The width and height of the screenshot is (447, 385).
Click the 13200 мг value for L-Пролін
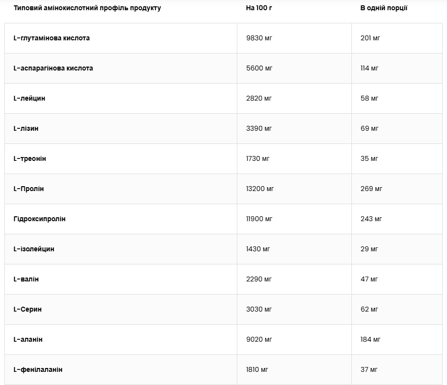260,189
